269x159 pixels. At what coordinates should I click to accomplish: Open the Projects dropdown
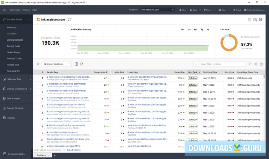tap(157, 10)
